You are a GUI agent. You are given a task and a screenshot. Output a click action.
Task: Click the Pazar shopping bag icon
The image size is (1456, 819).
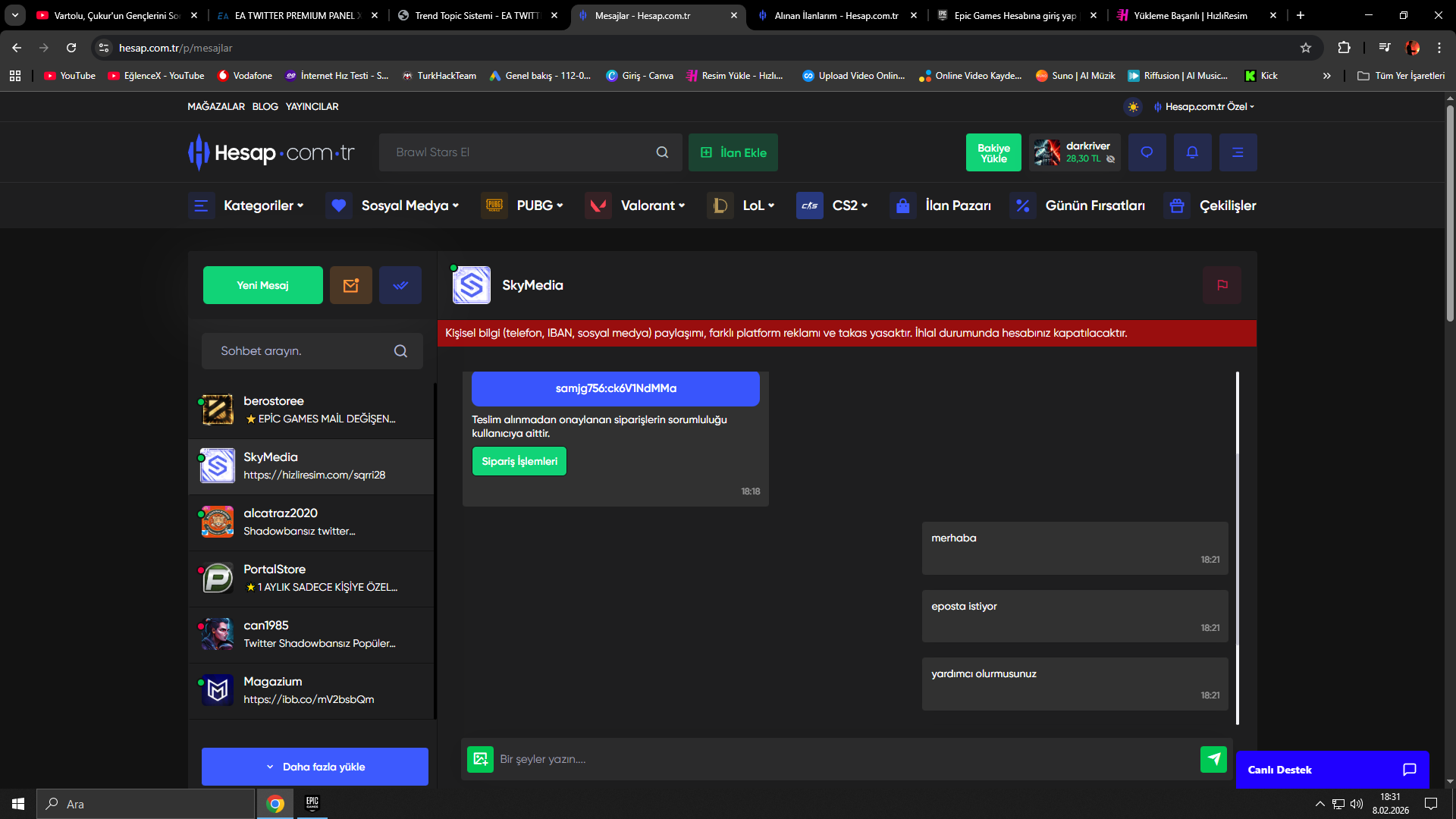(902, 206)
